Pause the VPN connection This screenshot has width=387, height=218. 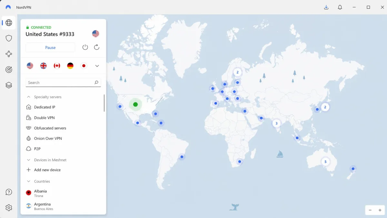50,47
